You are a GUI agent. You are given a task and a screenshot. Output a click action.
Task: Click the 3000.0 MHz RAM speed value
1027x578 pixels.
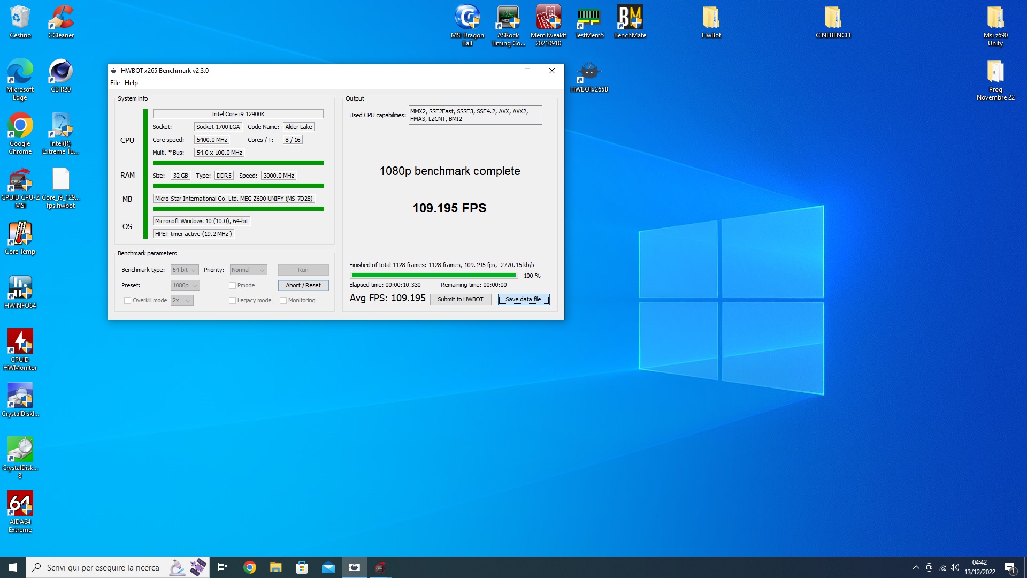point(279,176)
